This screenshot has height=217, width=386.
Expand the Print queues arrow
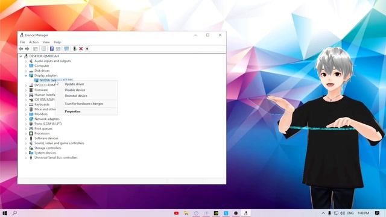click(26, 128)
